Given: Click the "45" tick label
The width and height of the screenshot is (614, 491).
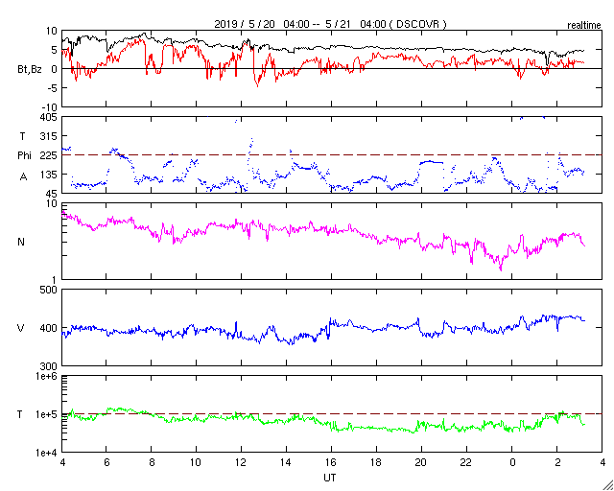Looking at the screenshot, I should 51,194.
